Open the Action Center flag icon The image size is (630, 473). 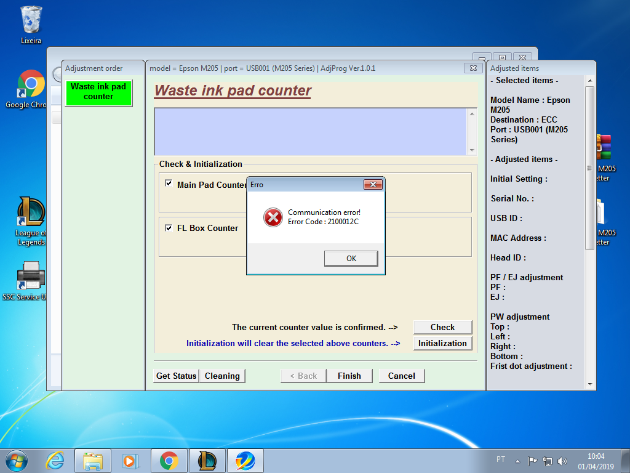[532, 461]
